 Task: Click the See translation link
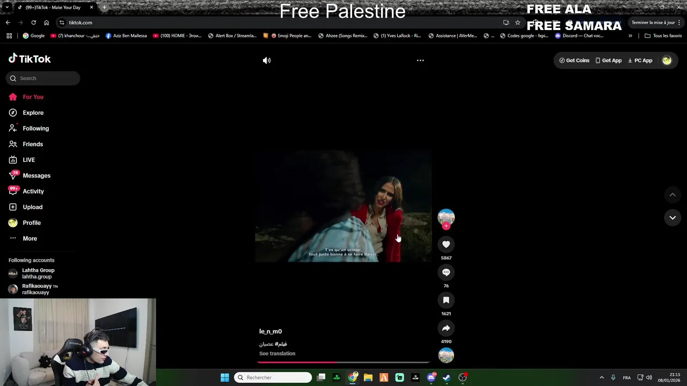(x=277, y=354)
